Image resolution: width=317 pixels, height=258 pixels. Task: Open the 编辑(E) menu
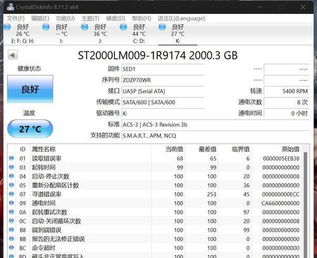[x=40, y=18]
